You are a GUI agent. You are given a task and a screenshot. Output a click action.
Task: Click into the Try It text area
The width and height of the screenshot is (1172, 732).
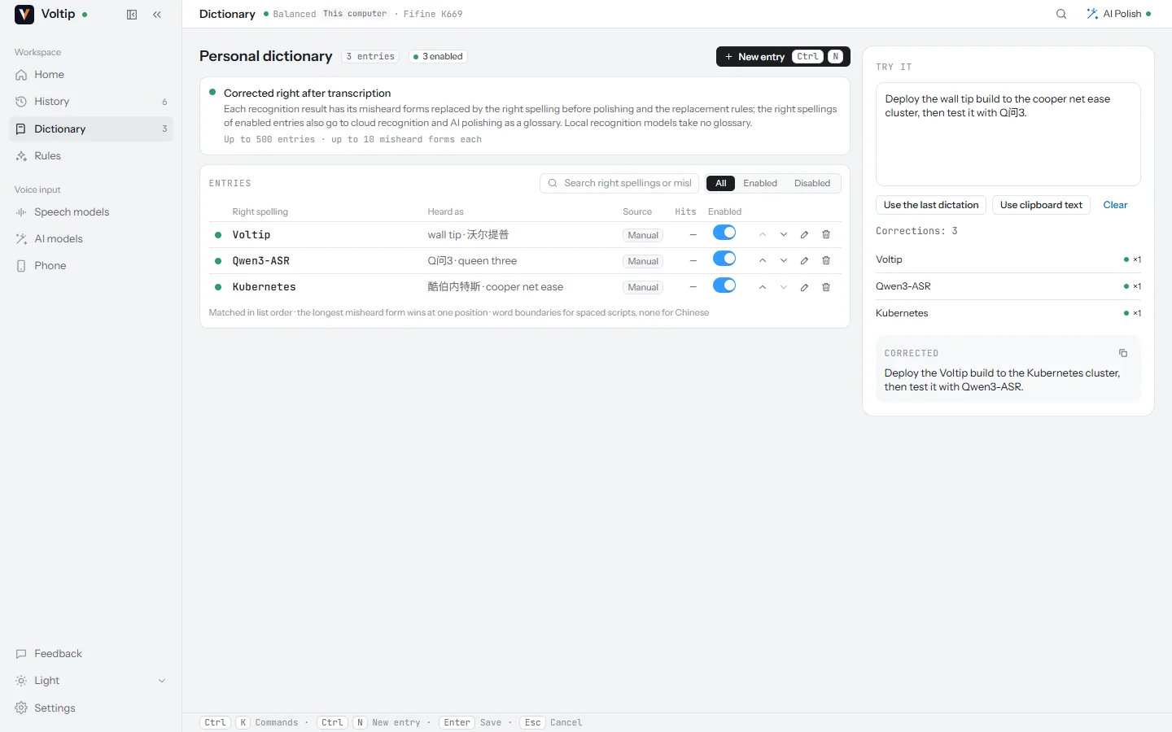pyautogui.click(x=1008, y=134)
